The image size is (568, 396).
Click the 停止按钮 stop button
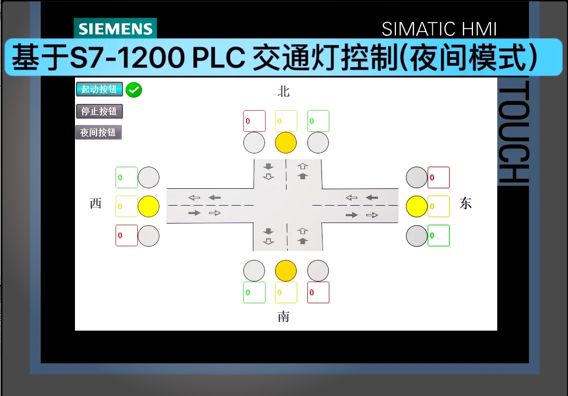pyautogui.click(x=99, y=111)
